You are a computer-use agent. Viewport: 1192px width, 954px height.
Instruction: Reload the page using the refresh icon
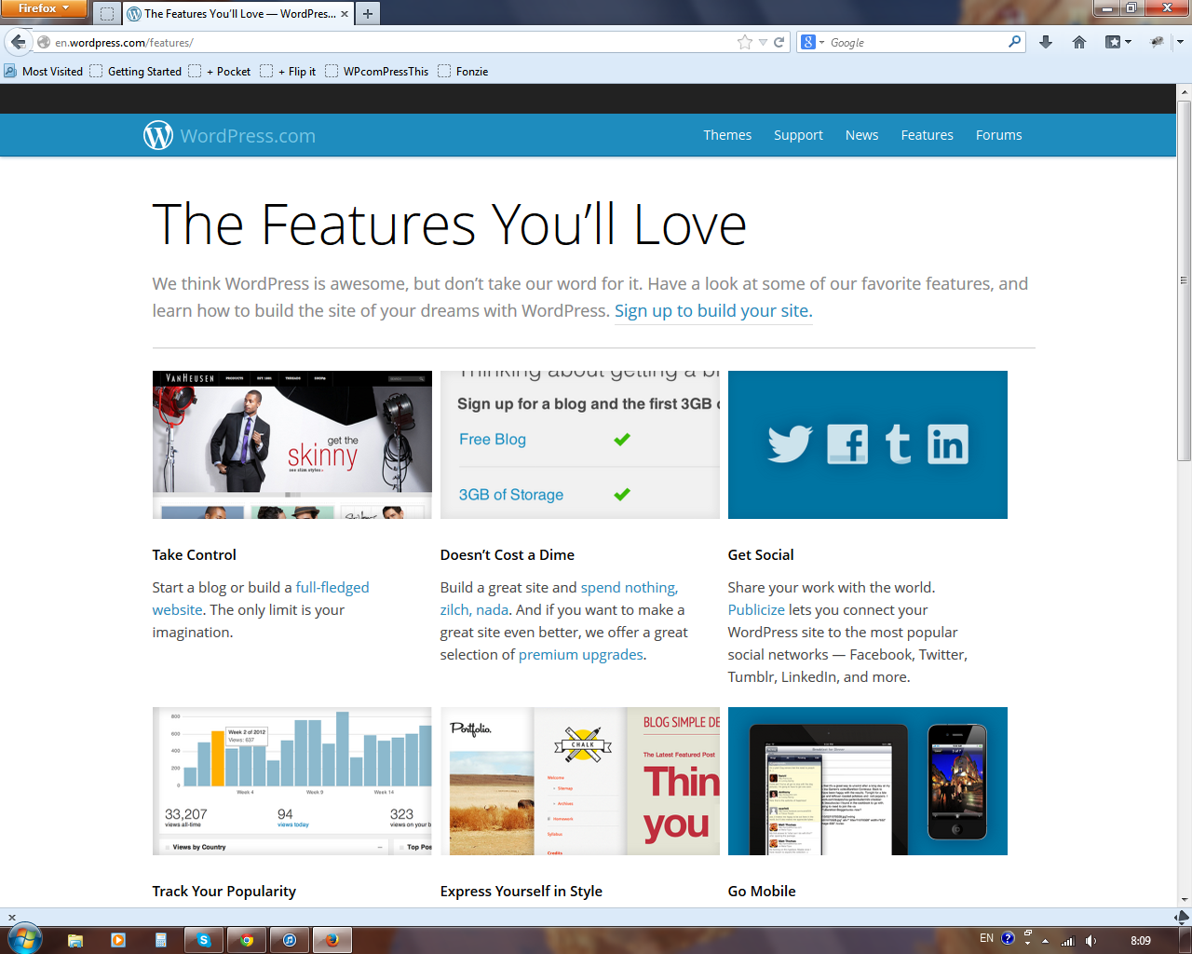point(779,42)
